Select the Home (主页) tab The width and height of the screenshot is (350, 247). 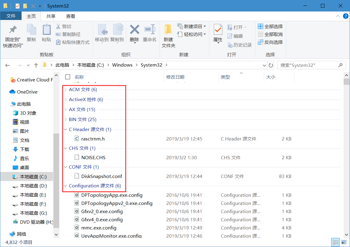click(31, 16)
